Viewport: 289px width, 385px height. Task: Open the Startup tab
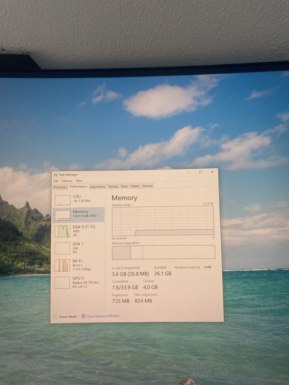[x=113, y=186]
